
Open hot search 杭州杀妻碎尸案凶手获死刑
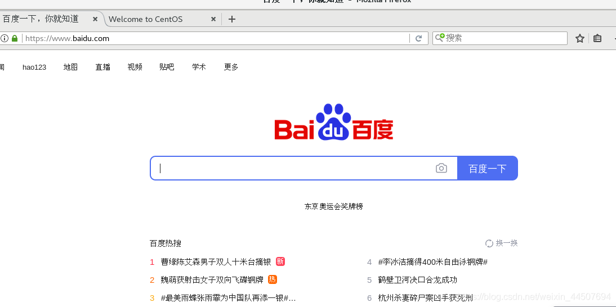coord(426,298)
